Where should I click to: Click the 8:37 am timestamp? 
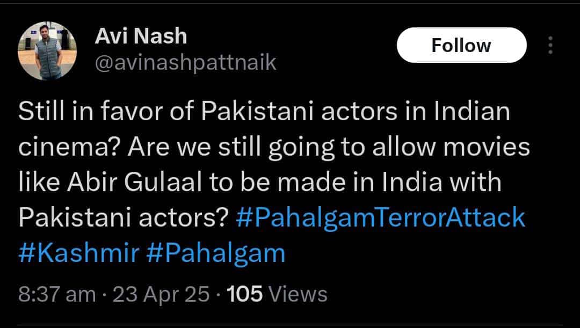pyautogui.click(x=57, y=295)
